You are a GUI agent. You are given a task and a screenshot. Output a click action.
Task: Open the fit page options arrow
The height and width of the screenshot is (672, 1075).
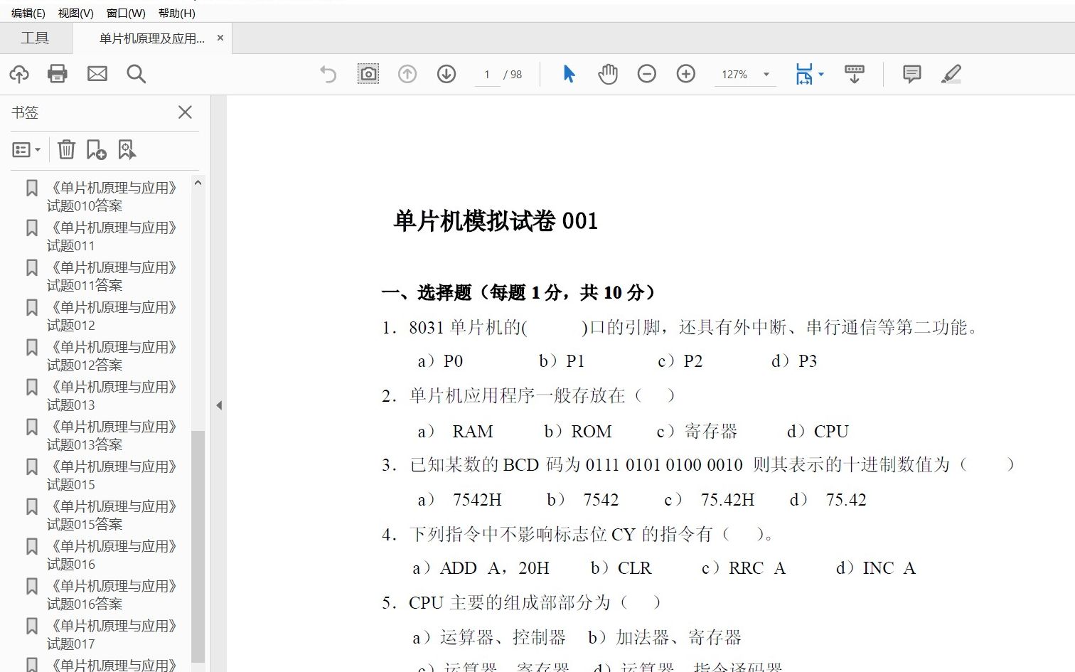point(821,74)
